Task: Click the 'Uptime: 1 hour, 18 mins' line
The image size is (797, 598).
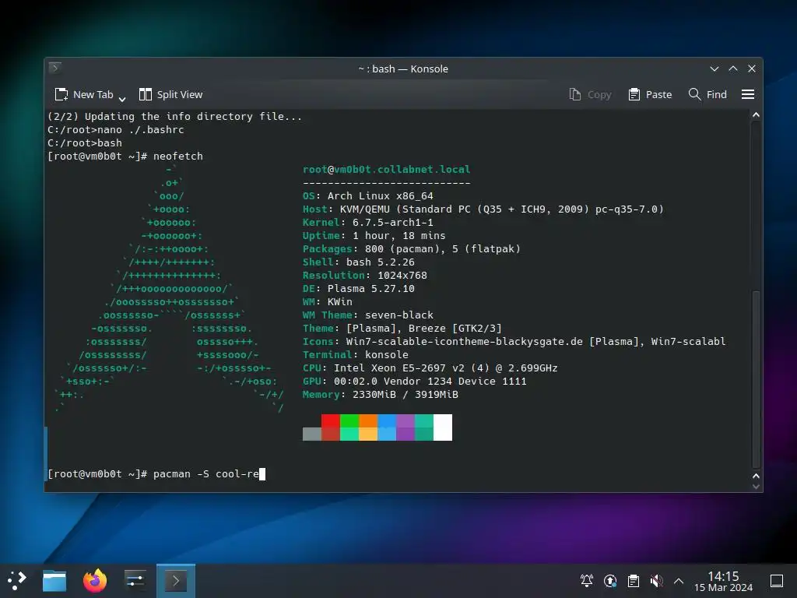Action: 374,235
